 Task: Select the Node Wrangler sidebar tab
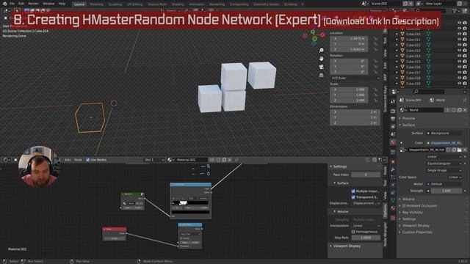[x=385, y=234]
